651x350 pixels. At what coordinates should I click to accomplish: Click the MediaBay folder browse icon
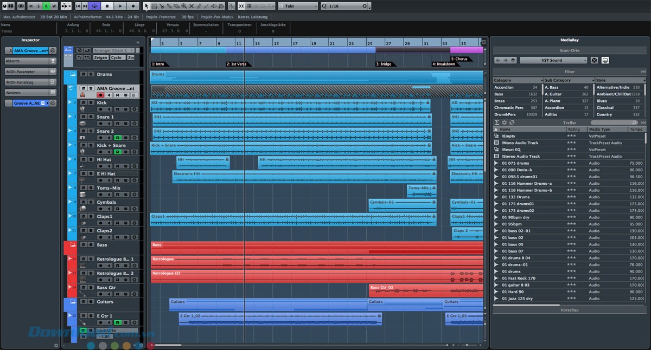605,60
